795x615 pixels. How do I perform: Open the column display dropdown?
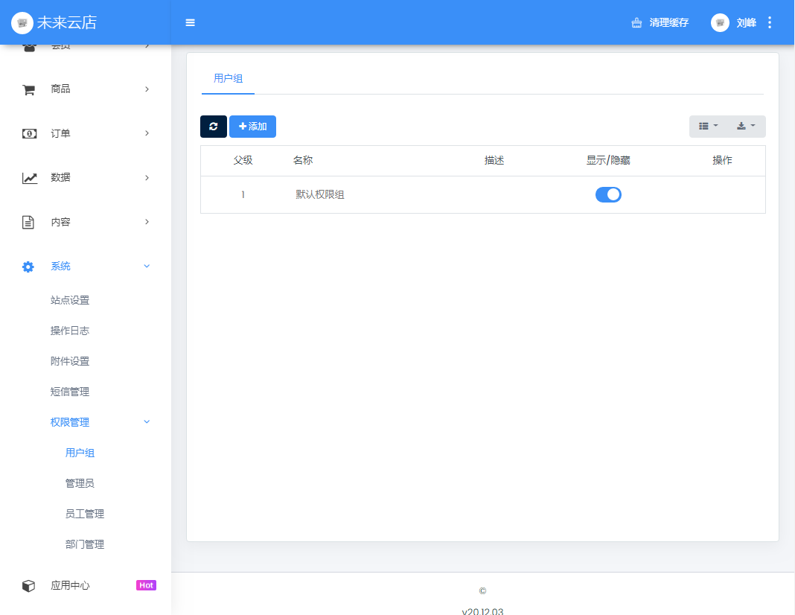click(708, 127)
